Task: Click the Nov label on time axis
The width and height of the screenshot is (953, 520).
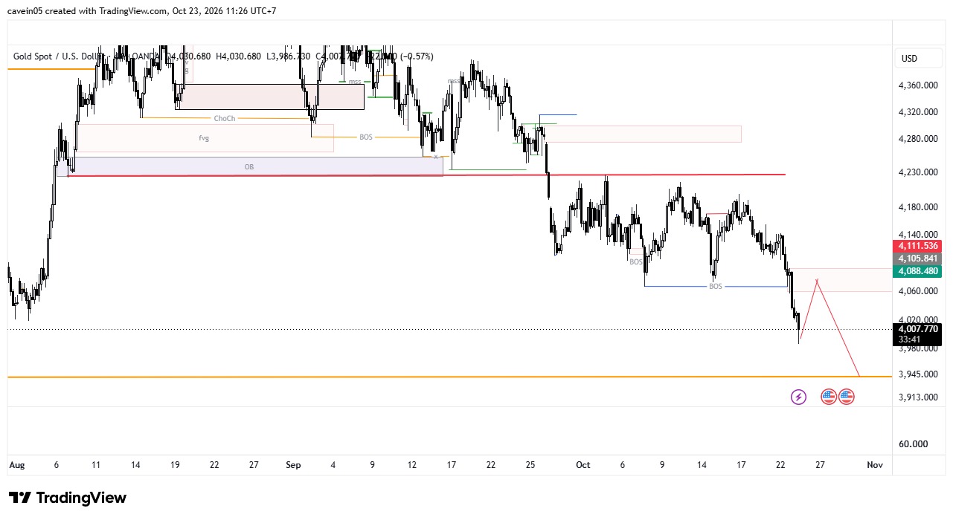Action: [x=875, y=465]
